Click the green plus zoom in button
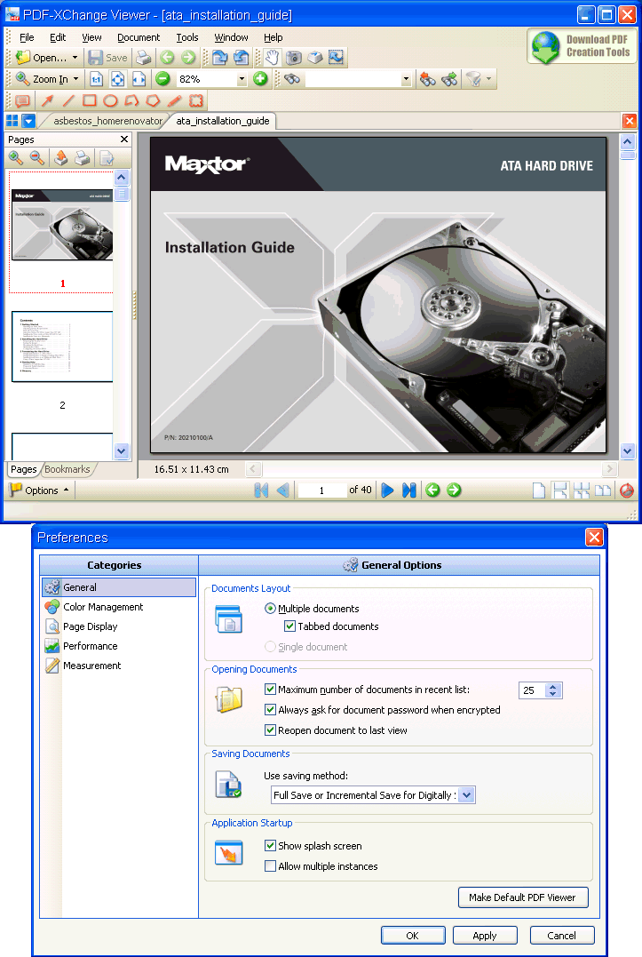The image size is (642, 957). 260,79
